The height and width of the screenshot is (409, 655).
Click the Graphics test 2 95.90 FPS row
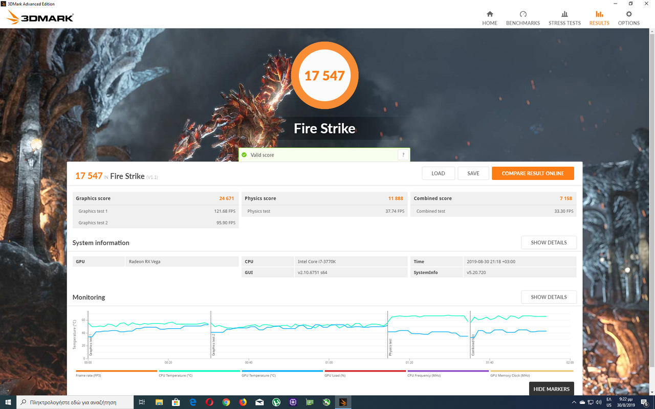[156, 223]
